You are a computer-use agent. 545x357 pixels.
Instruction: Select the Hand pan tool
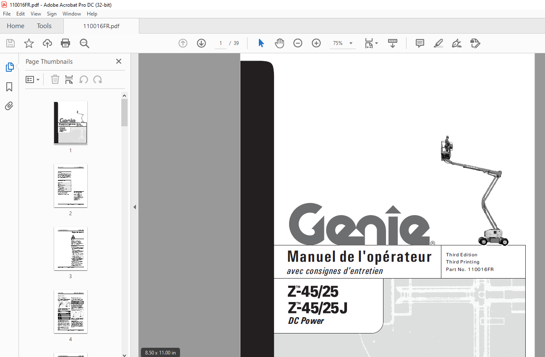pyautogui.click(x=279, y=43)
